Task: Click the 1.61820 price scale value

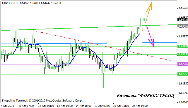Action: [x=183, y=83]
